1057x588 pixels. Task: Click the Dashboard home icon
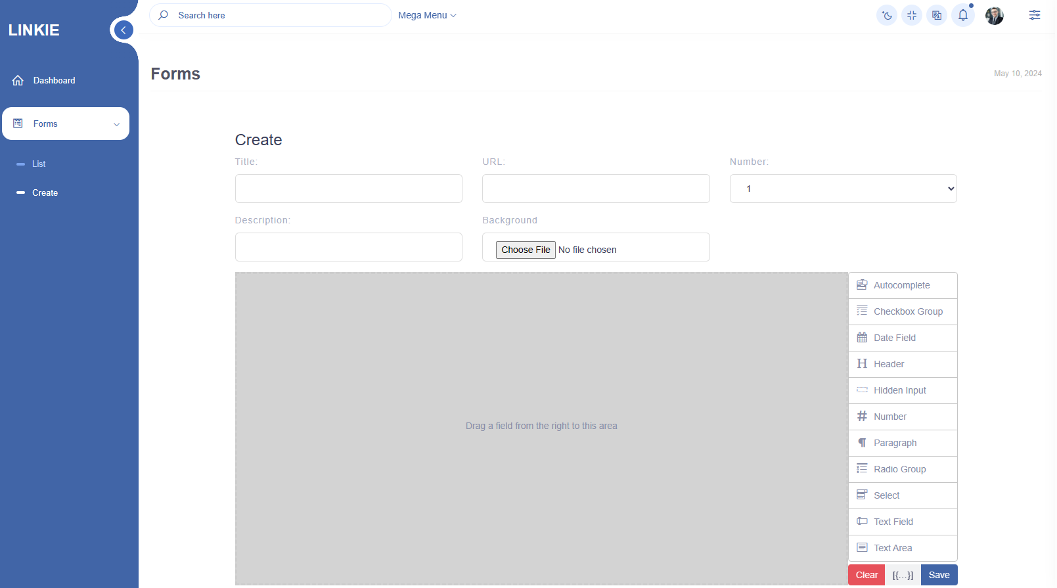[18, 80]
